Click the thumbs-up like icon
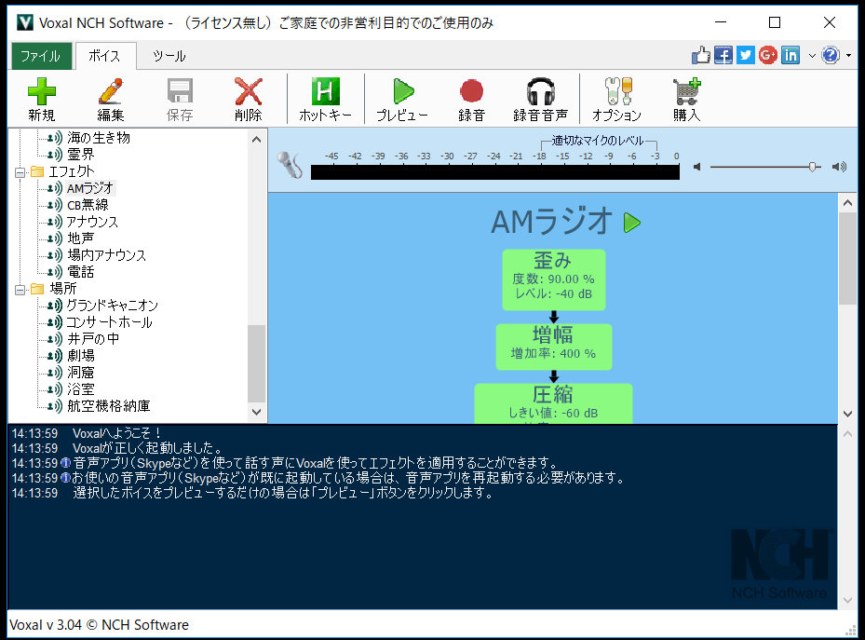The image size is (865, 640). (x=701, y=55)
